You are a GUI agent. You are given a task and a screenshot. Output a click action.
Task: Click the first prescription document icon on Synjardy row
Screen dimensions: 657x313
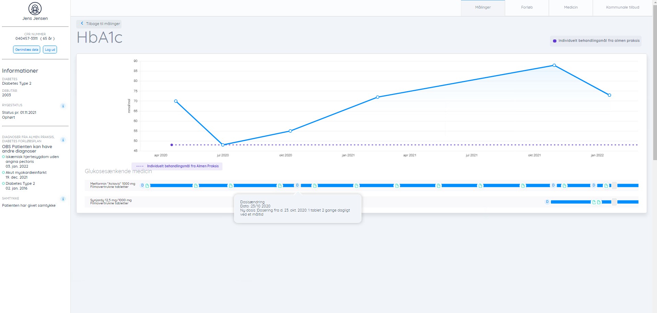594,202
